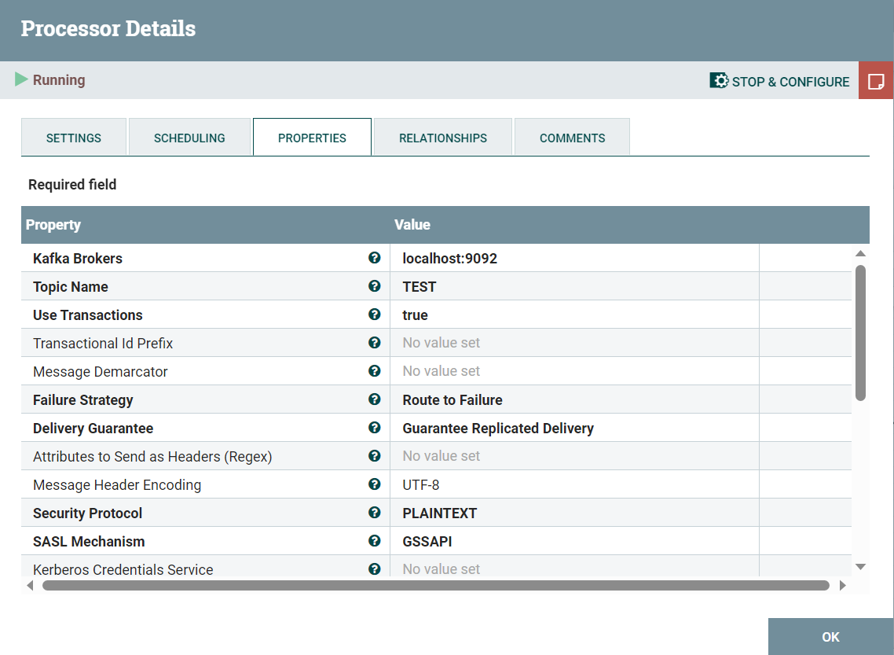Select STOP & CONFIGURE
This screenshot has width=894, height=655.
point(790,81)
